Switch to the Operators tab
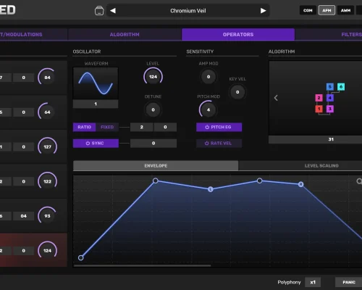This screenshot has width=362, height=290. tap(238, 34)
